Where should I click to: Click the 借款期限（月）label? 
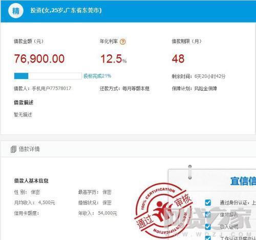pyautogui.click(x=187, y=41)
